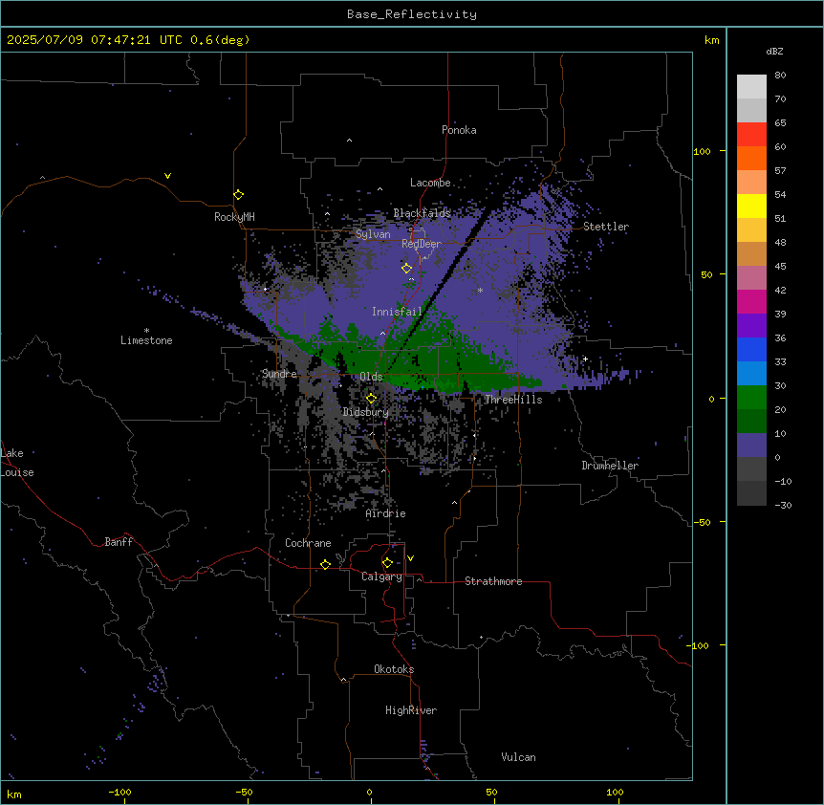Click the Stettler city label

coord(606,227)
